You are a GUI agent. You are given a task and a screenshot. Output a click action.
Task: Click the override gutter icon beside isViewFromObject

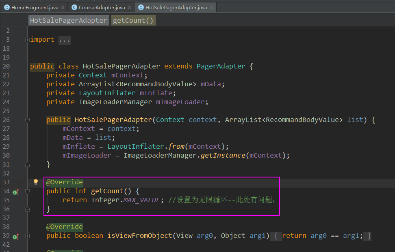[x=15, y=236]
